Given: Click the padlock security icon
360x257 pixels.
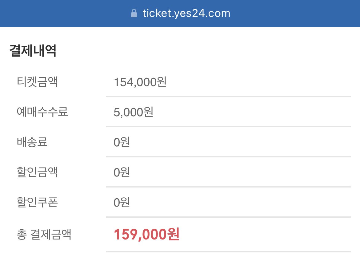Looking at the screenshot, I should 134,13.
